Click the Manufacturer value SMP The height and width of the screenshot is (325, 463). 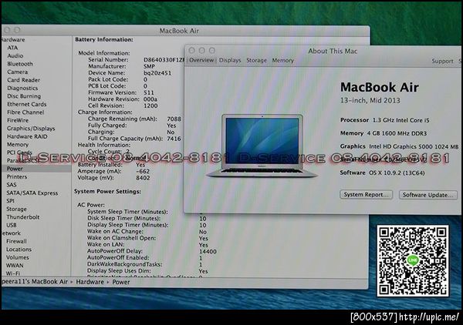pos(149,66)
